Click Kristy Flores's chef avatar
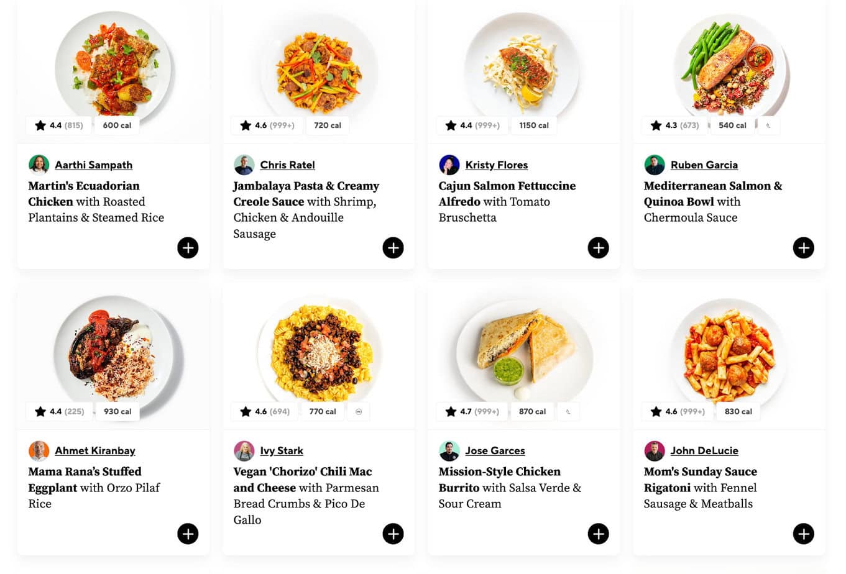This screenshot has width=846, height=574. 449,165
